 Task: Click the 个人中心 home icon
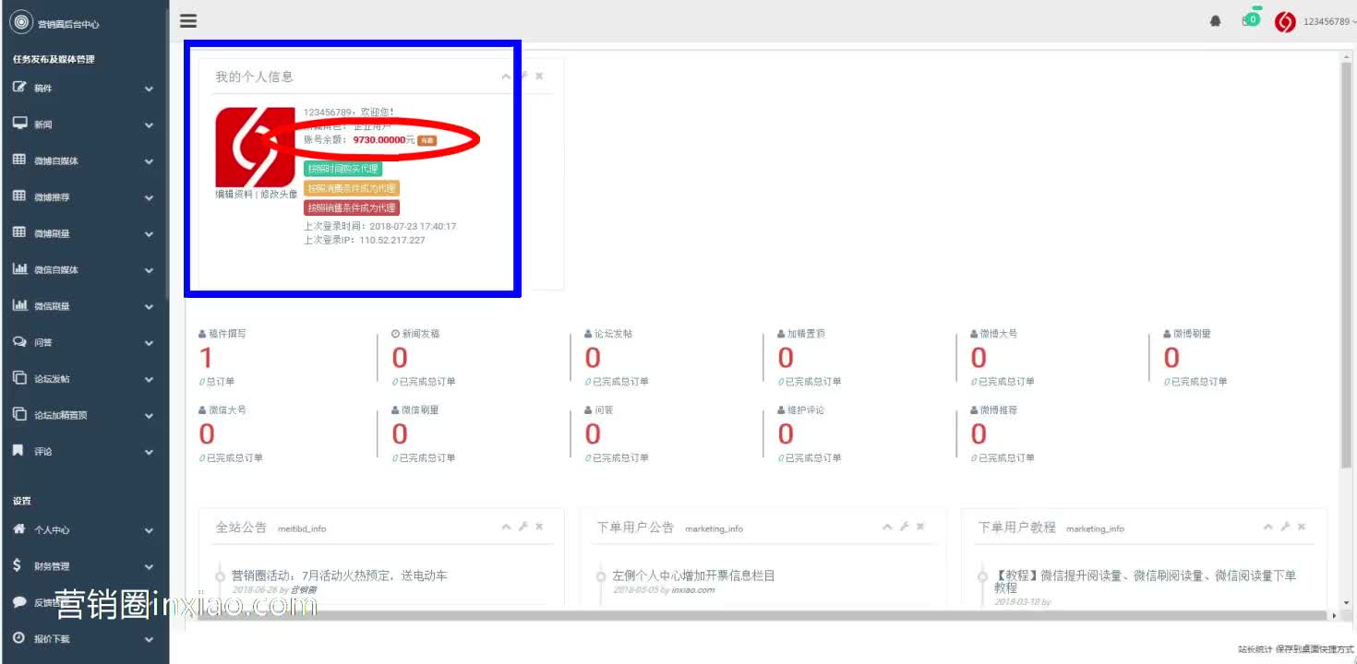coord(19,529)
